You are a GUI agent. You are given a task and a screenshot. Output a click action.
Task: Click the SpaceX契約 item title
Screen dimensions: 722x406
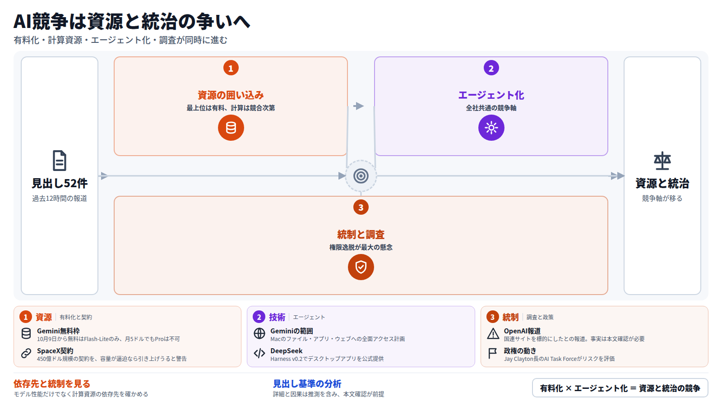coord(55,351)
